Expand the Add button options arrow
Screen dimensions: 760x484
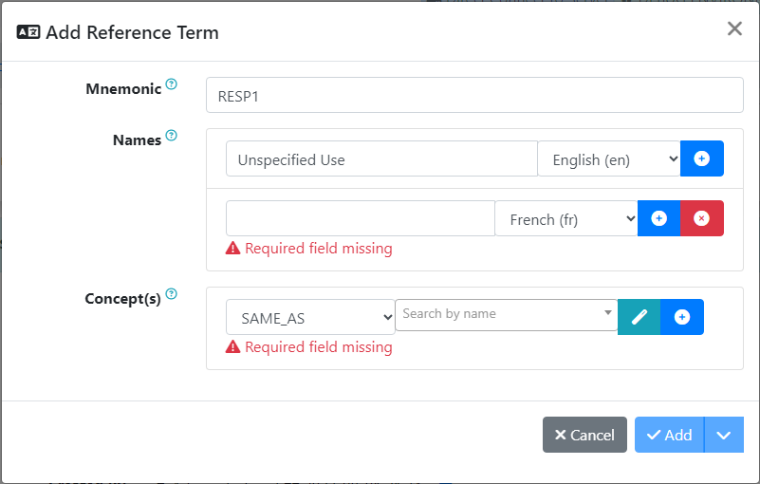[724, 435]
